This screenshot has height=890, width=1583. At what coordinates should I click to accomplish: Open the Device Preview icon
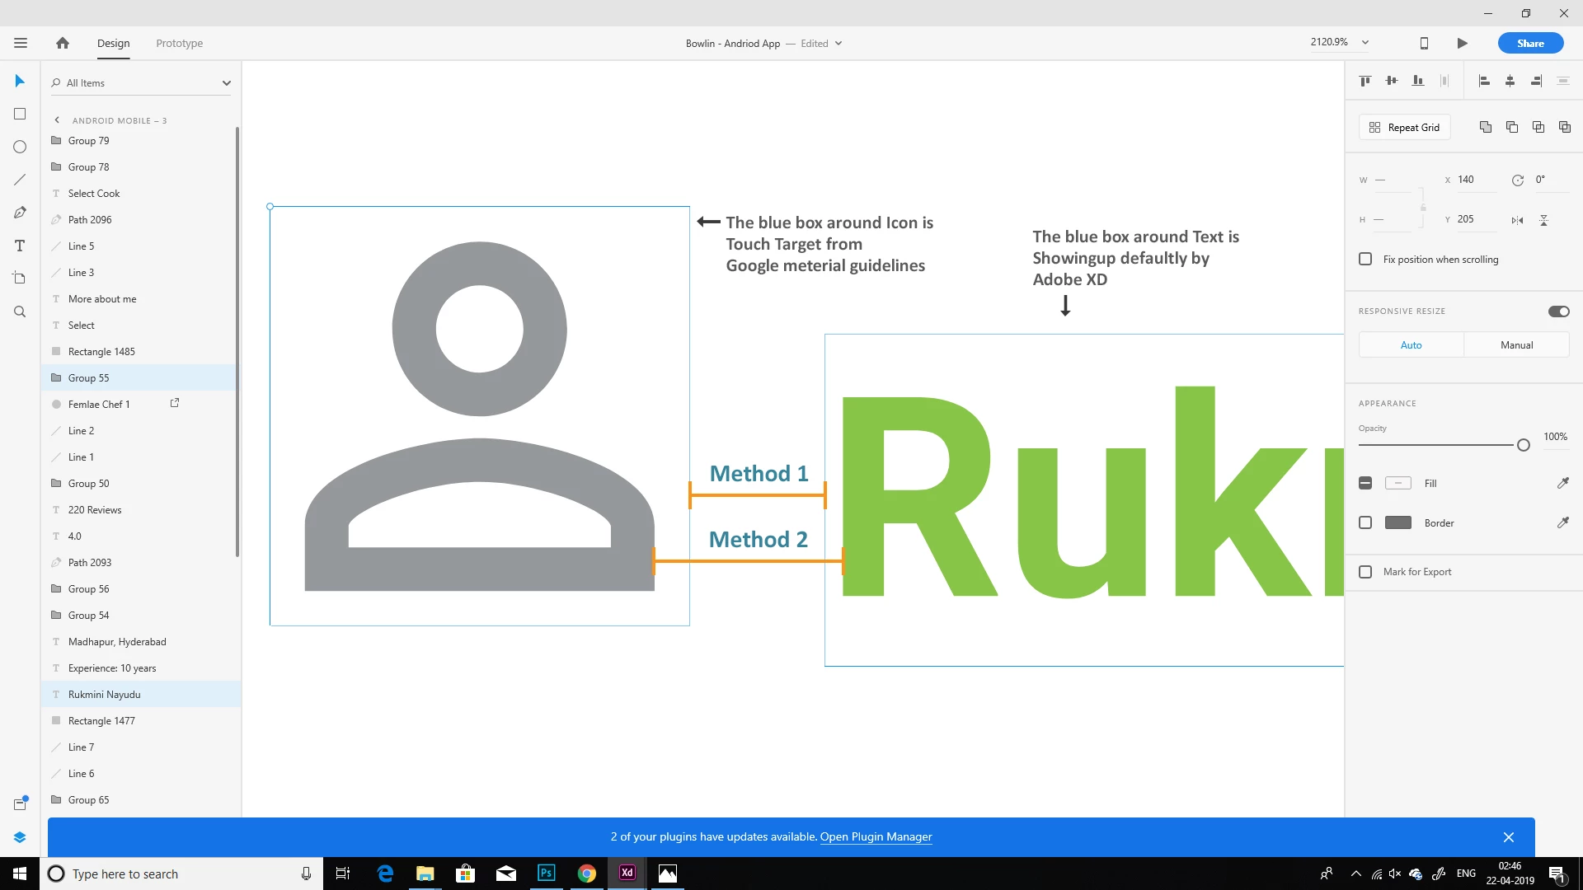[1424, 44]
